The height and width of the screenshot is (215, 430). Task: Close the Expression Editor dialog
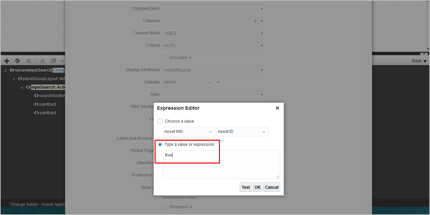[277, 108]
